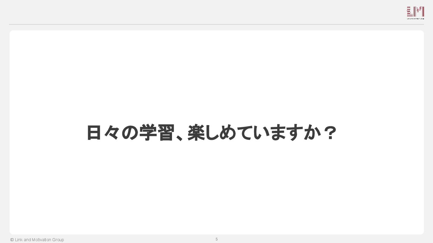
Task: Click the copyright © symbol in footer
Action: pyautogui.click(x=12, y=240)
